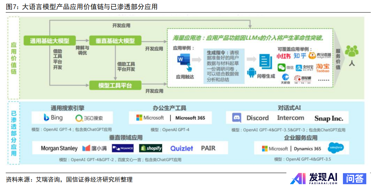Click the 海量应用池 headline text
The height and width of the screenshot is (188, 372).
[249, 38]
